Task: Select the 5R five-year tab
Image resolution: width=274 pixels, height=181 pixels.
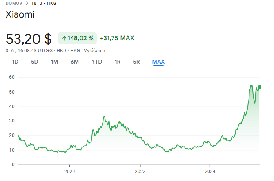Action: click(x=136, y=62)
